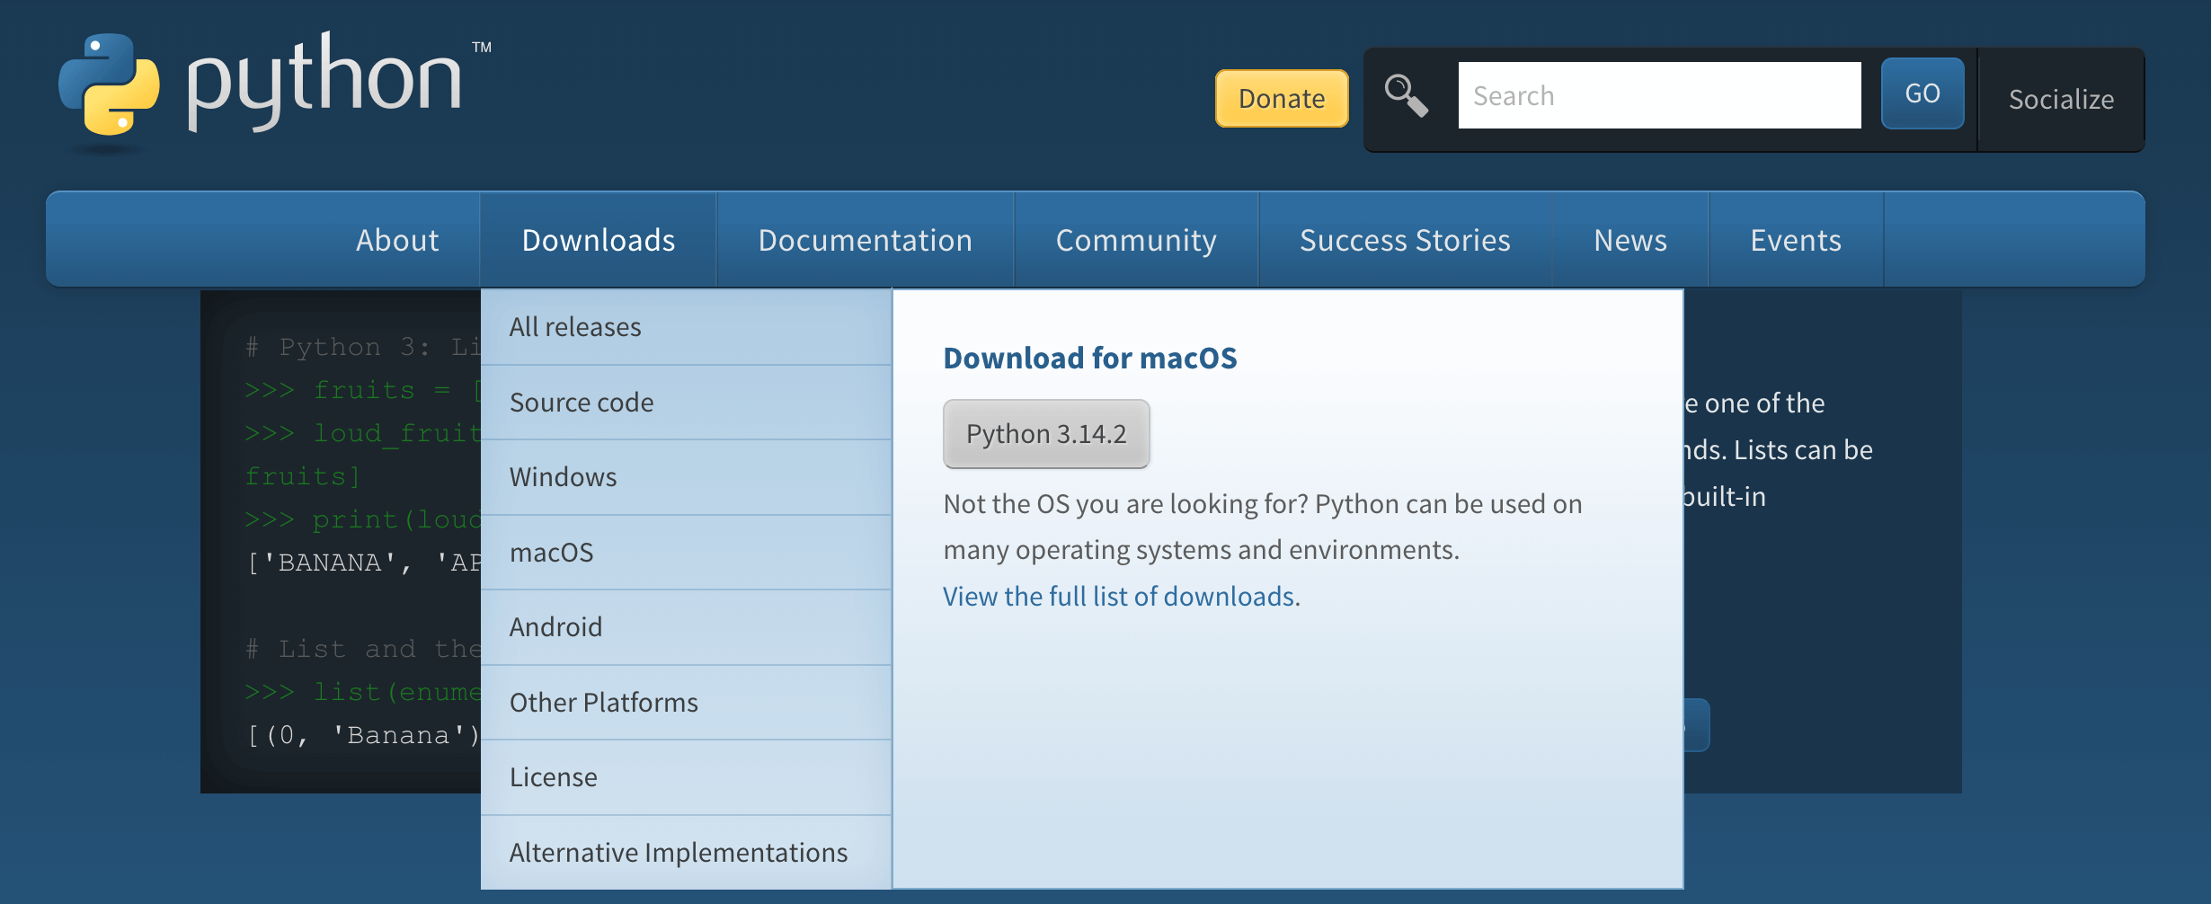This screenshot has height=904, width=2211.
Task: Open Alternative Implementations menu entry
Action: point(678,853)
